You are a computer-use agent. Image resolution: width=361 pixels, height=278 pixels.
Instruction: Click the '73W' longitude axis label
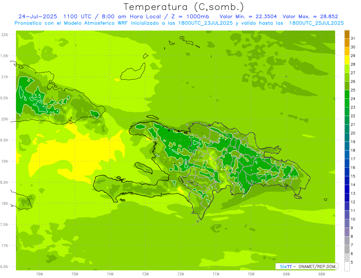tap(145, 274)
